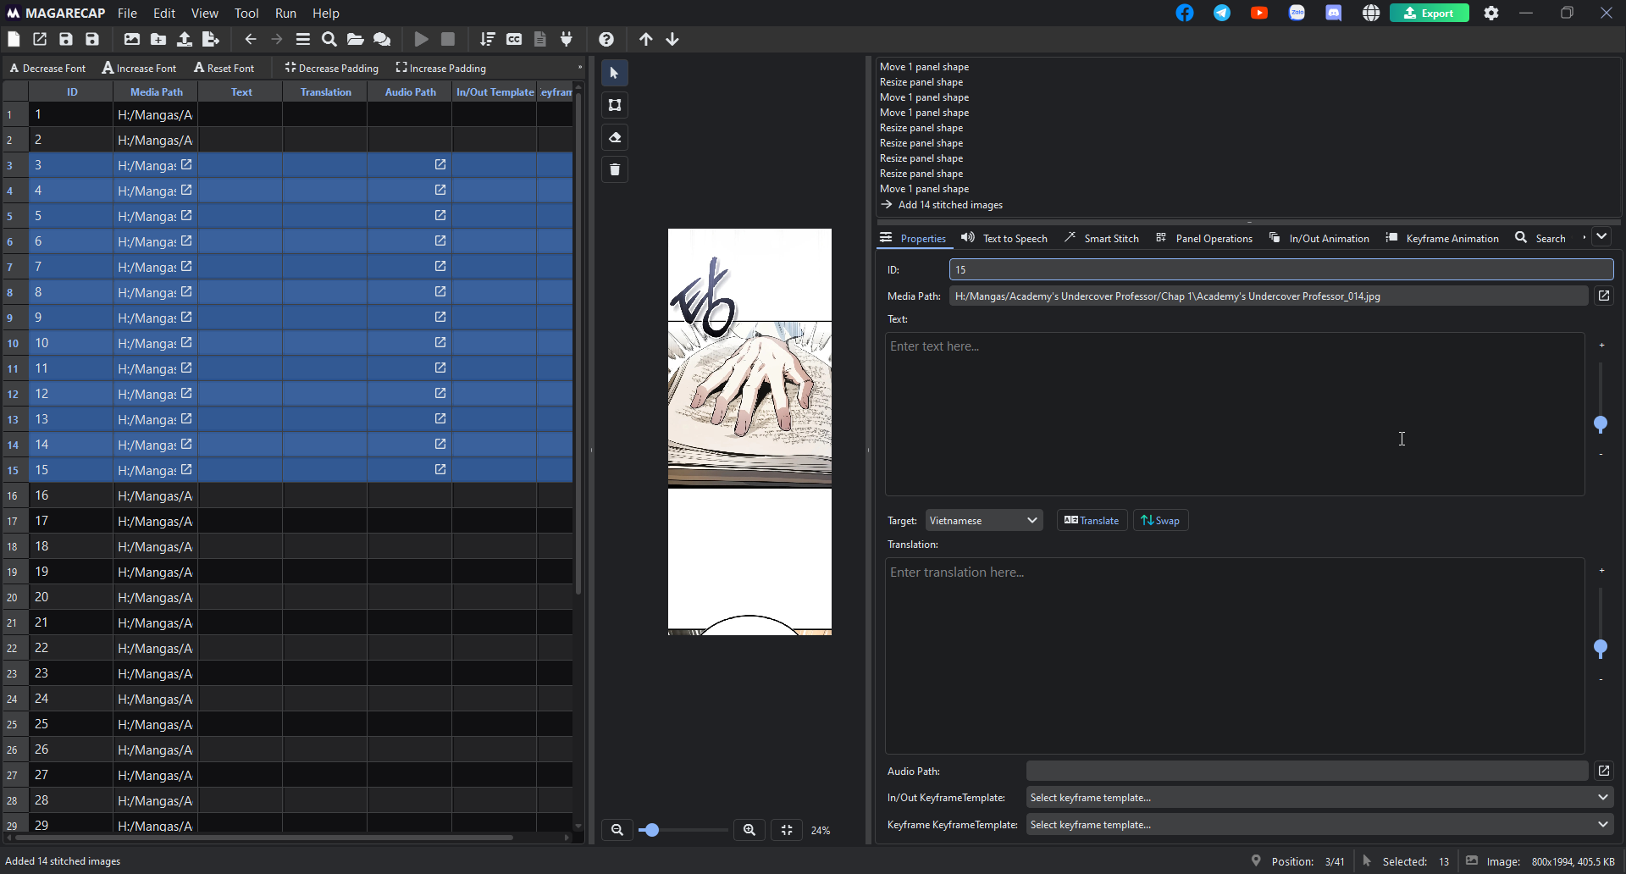Open the Run menu
The width and height of the screenshot is (1626, 874).
pos(285,13)
